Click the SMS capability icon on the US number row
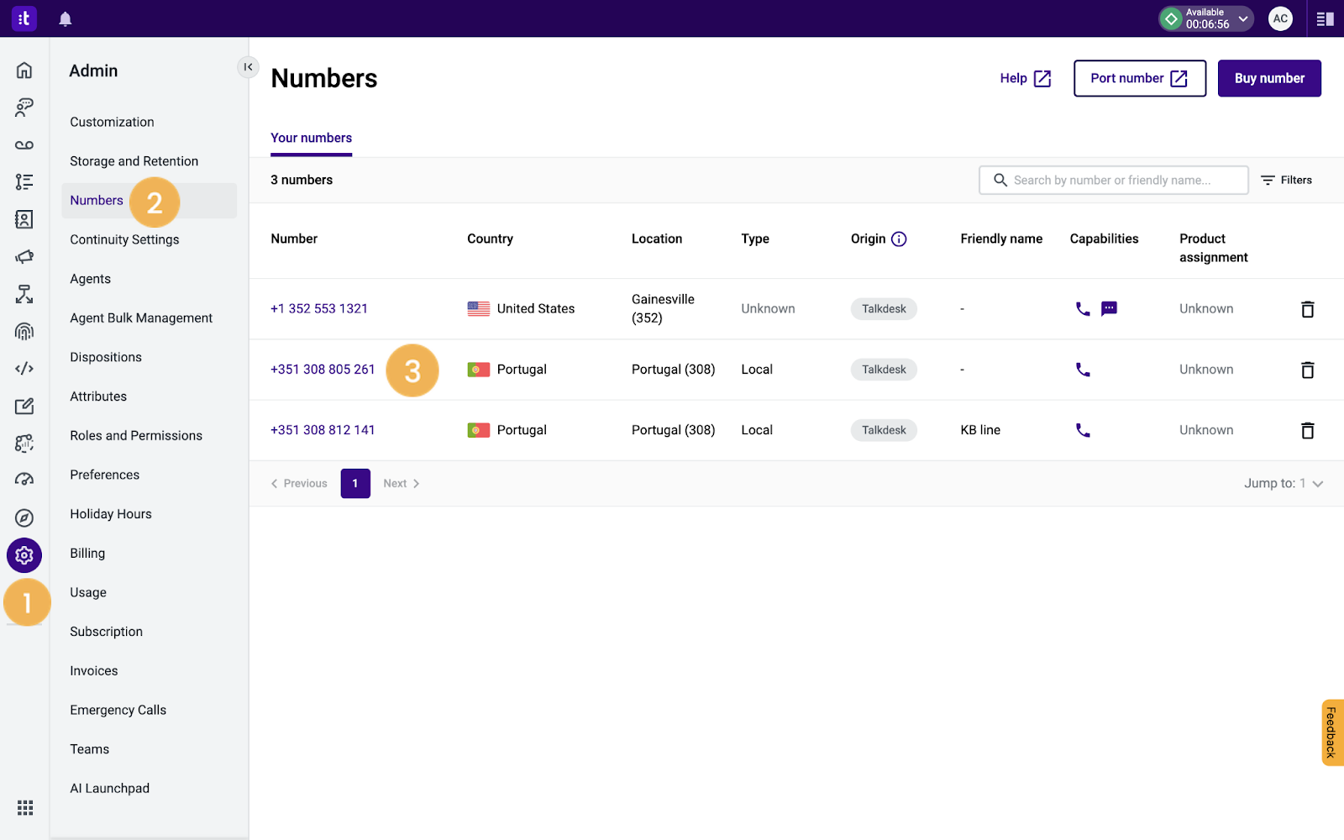1344x840 pixels. (1109, 308)
